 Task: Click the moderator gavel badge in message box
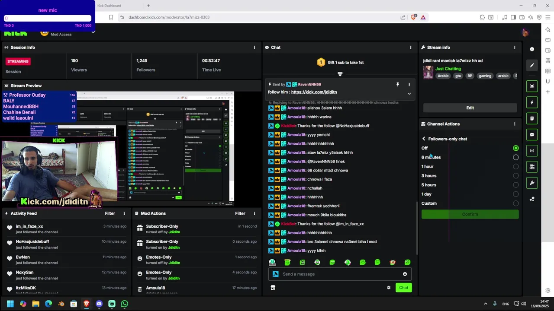pos(275,274)
